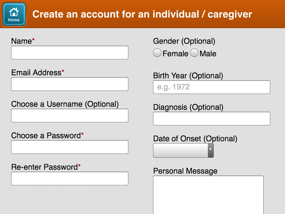Screen dimensions: 285x214
Task: Open the Date of Onset dropdown
Action: (x=181, y=150)
